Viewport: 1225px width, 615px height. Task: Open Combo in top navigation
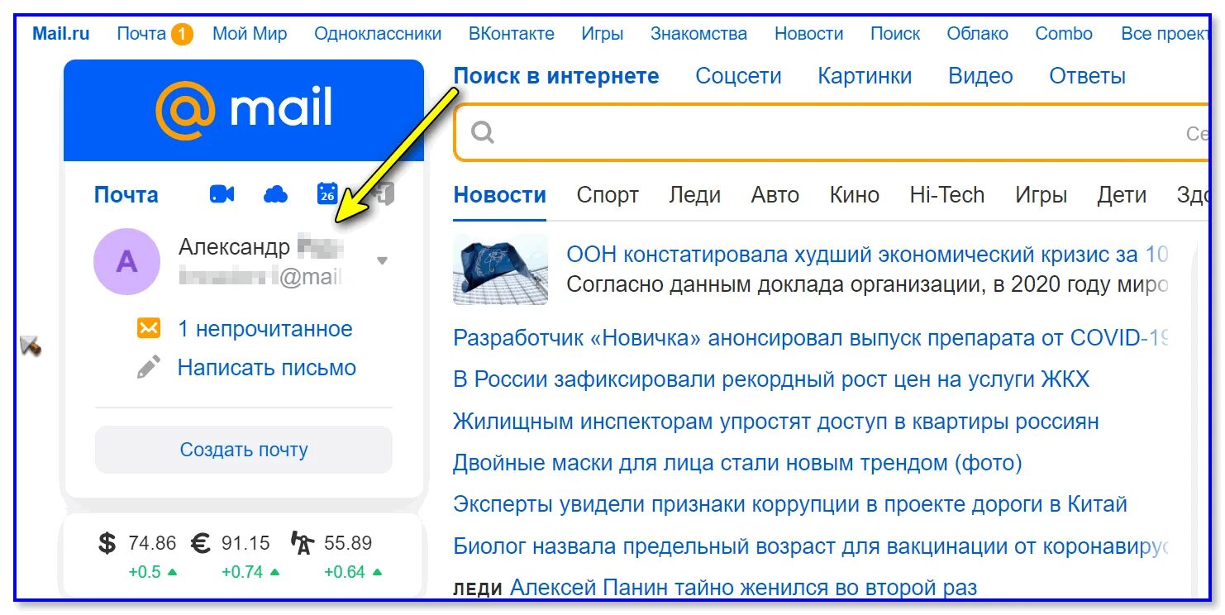1064,34
